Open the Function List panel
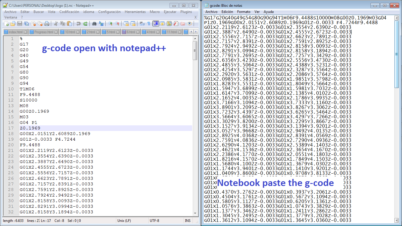The height and width of the screenshot is (226, 402). point(176,24)
